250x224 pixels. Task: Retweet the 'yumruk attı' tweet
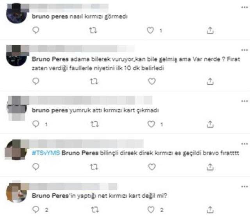coord(95,124)
